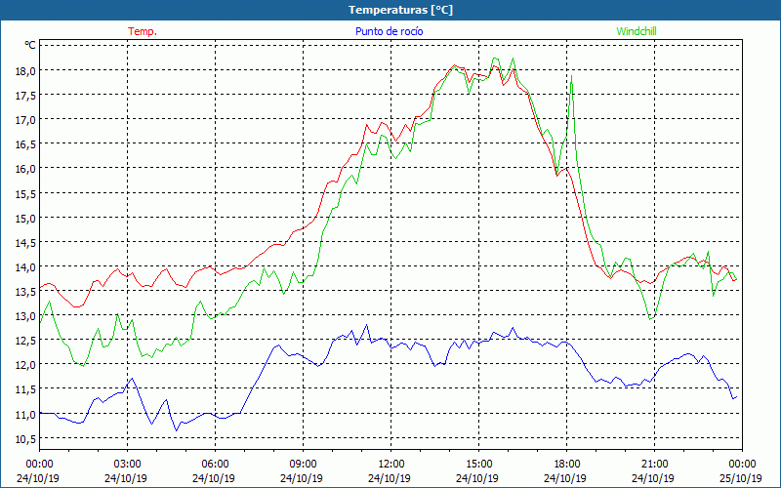
Task: Click the 09:00 time axis label
Action: point(303,465)
